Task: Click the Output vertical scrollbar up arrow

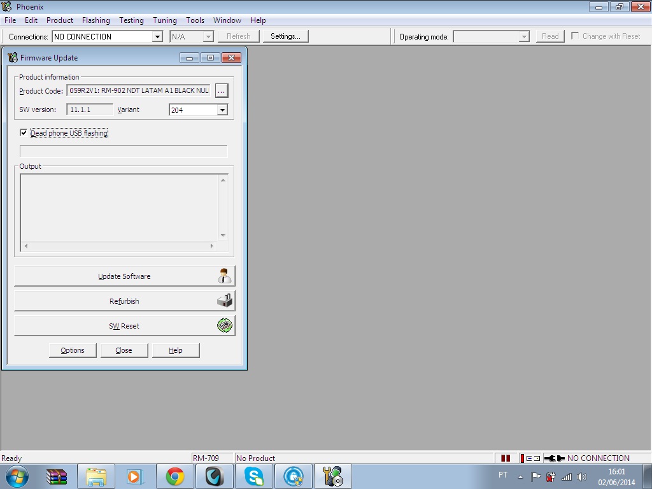Action: [x=223, y=180]
